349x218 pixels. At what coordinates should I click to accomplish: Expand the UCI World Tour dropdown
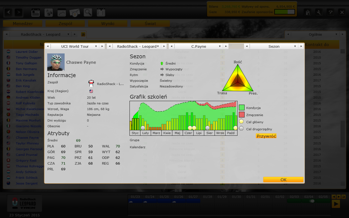tap(75, 46)
